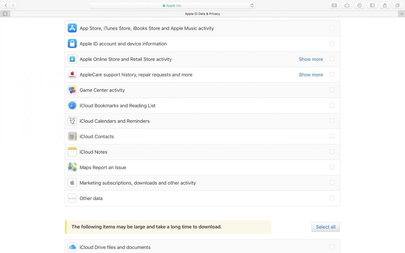This screenshot has height=253, width=405.
Task: Open iCloud Tabs toolbar icon
Action: coord(347,5)
